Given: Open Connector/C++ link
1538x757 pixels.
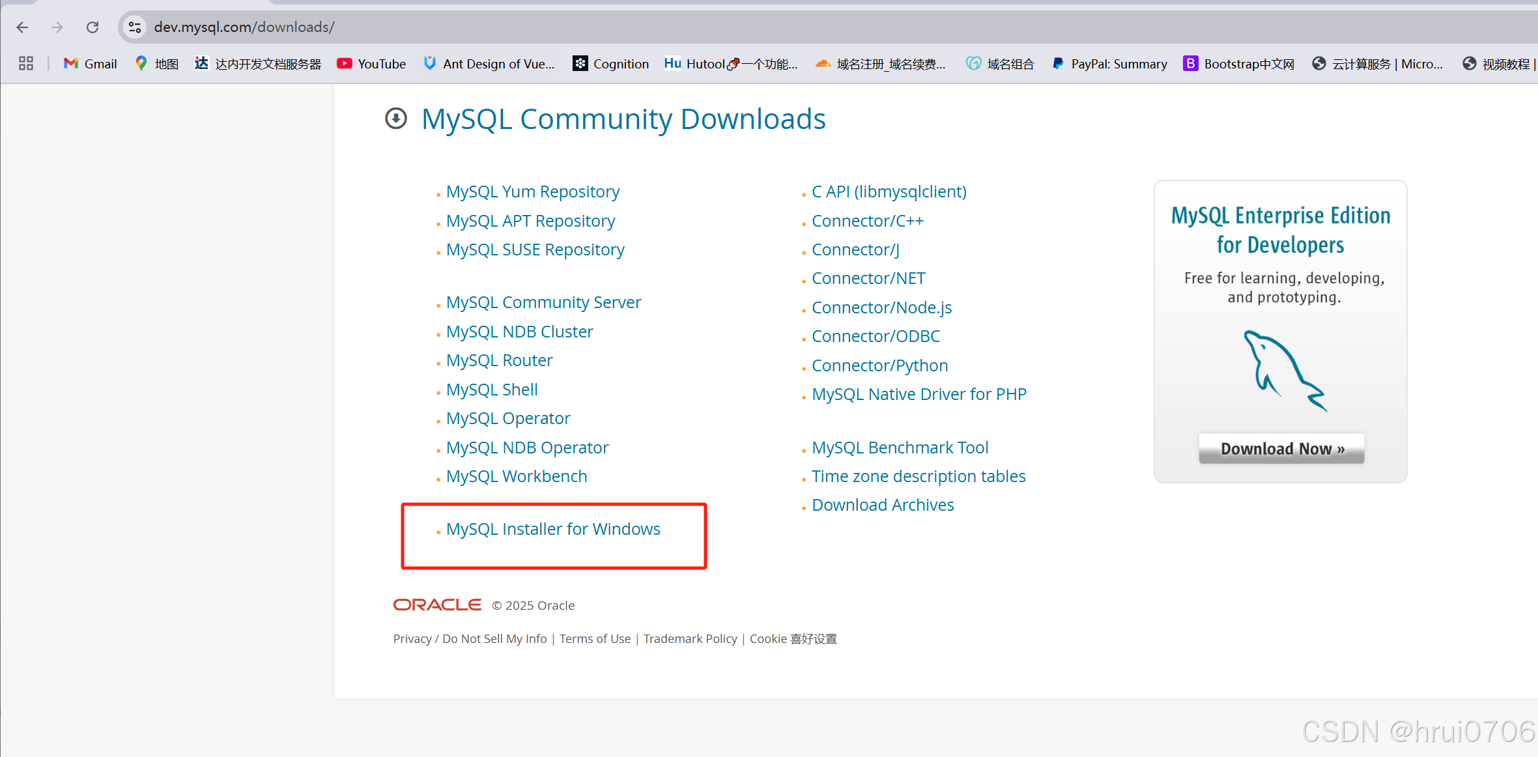Looking at the screenshot, I should tap(868, 221).
